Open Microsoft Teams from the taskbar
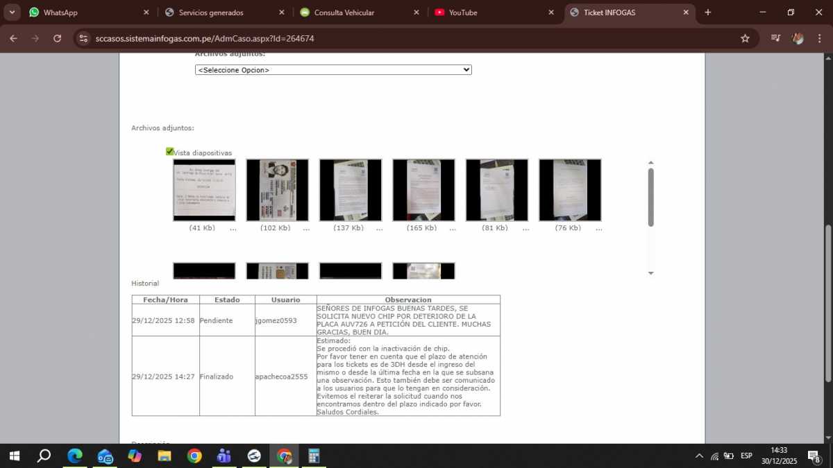The image size is (833, 468). [224, 456]
